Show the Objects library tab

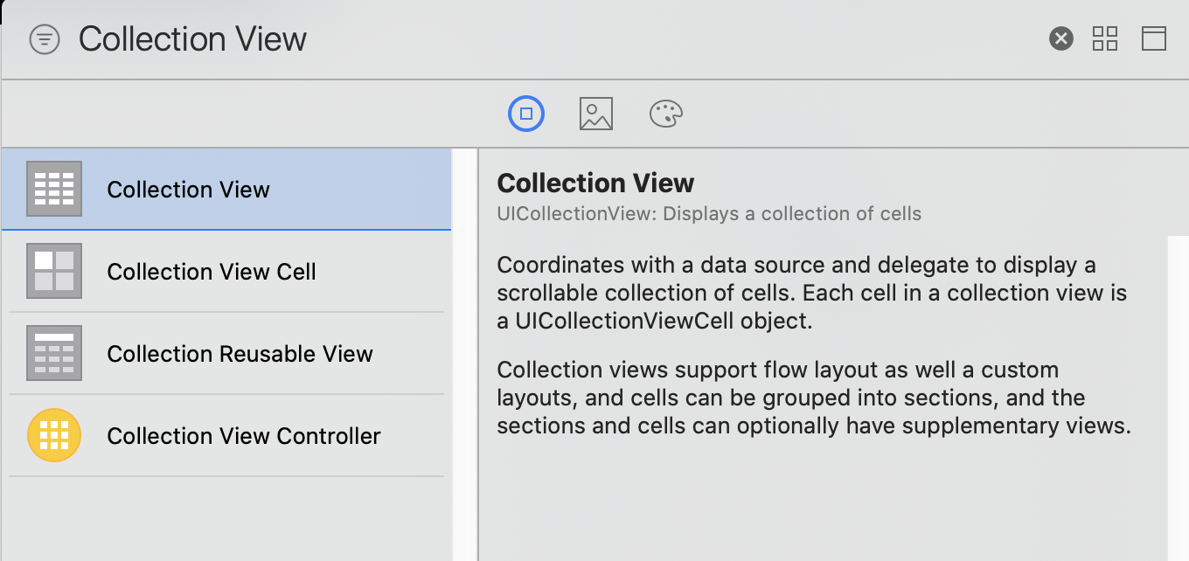click(526, 114)
